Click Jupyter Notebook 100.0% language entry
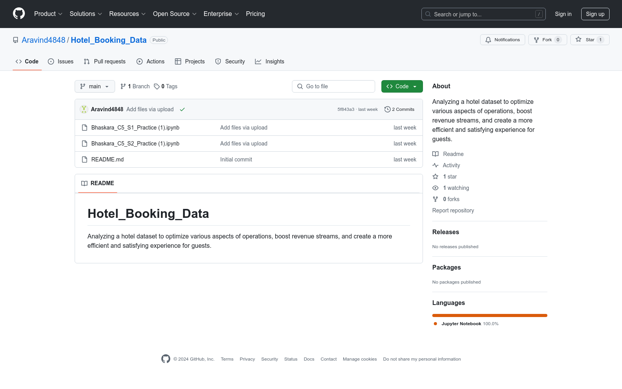 coord(466,324)
